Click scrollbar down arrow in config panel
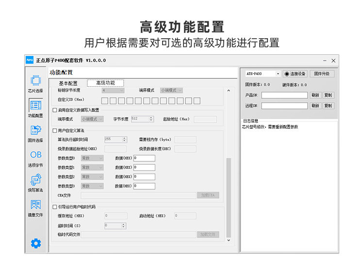The image size is (364, 280). point(229,240)
